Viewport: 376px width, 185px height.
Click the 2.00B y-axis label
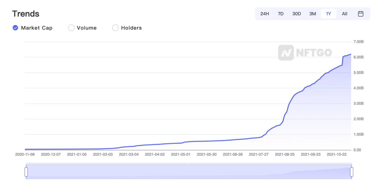(x=358, y=119)
